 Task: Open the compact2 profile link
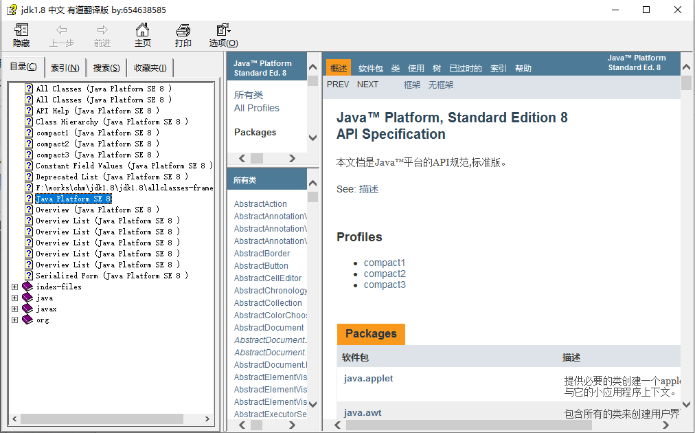(x=385, y=274)
